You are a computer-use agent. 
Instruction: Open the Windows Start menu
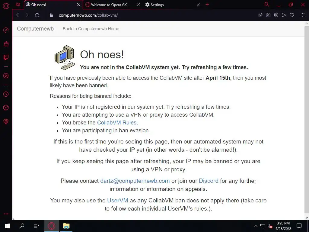[x=7, y=226]
